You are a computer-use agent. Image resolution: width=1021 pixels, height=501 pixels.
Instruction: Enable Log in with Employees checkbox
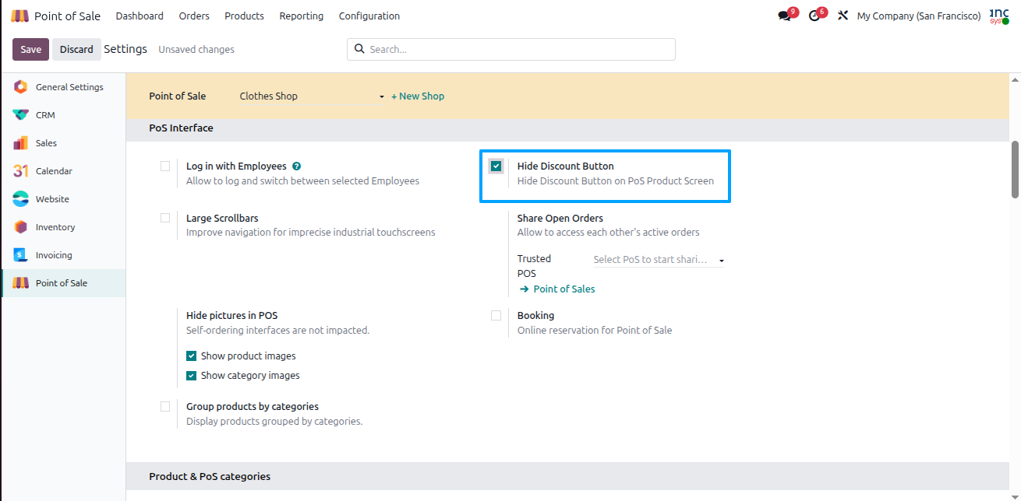[165, 166]
